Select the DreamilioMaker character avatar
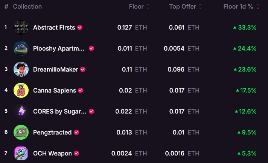Viewport: 268px width, 163px height. click(x=21, y=69)
